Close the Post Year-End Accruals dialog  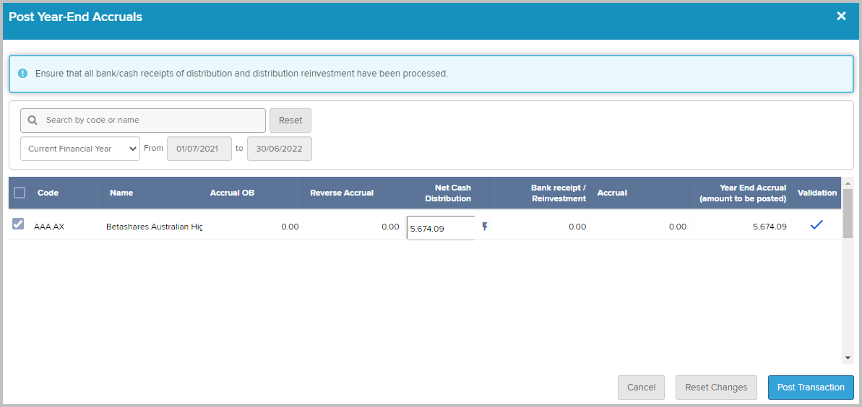(x=841, y=17)
